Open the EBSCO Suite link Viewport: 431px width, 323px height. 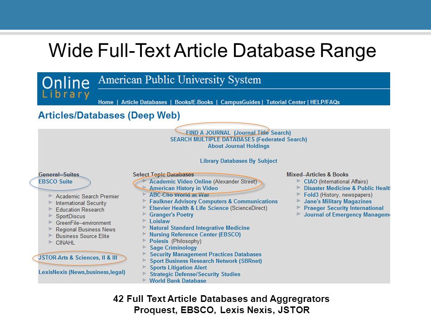tap(55, 182)
